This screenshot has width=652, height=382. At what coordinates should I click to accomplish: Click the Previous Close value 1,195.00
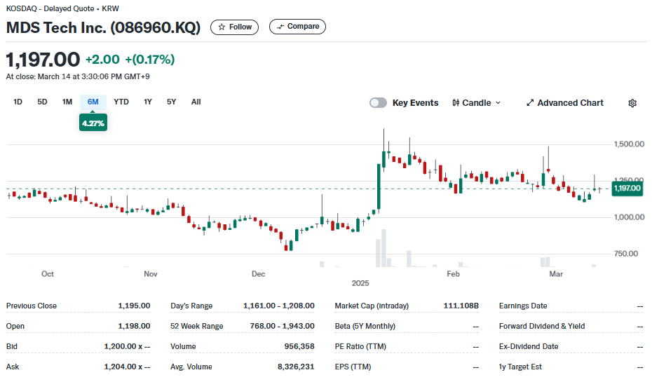134,306
